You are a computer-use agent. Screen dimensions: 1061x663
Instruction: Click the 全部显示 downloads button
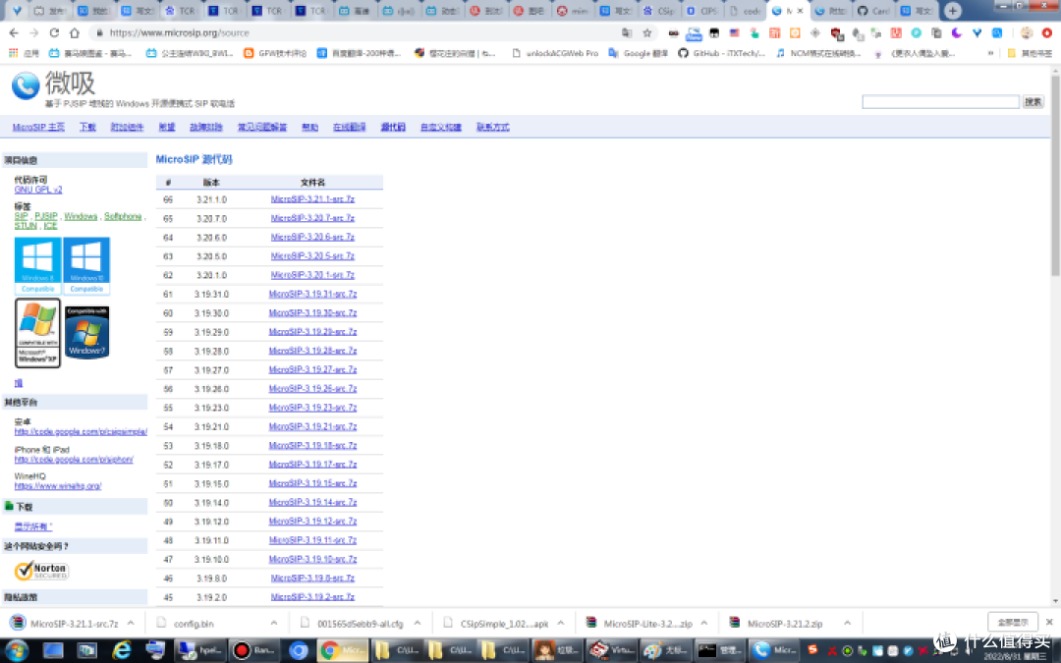pyautogui.click(x=1012, y=622)
